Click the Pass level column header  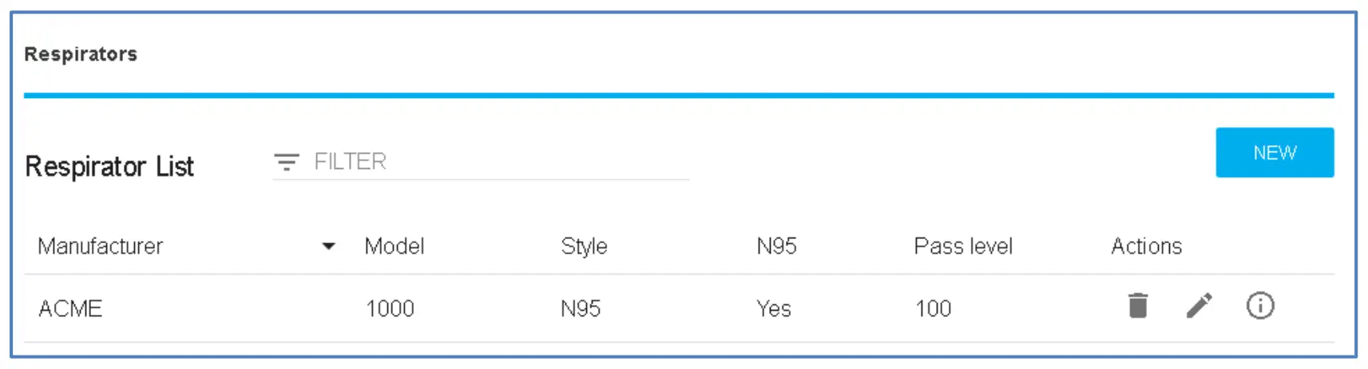coord(962,246)
